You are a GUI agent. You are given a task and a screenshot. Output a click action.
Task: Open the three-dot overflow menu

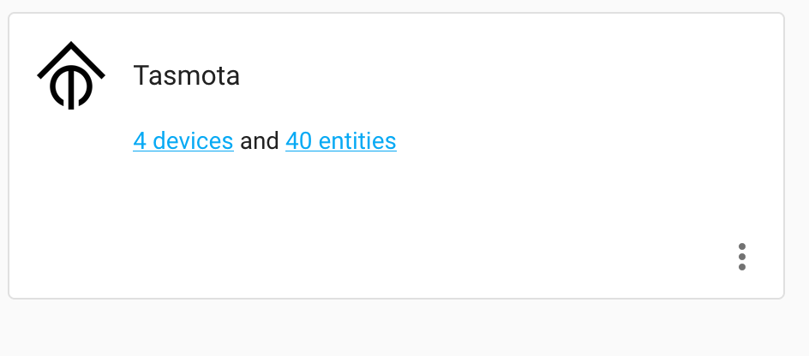click(x=742, y=257)
